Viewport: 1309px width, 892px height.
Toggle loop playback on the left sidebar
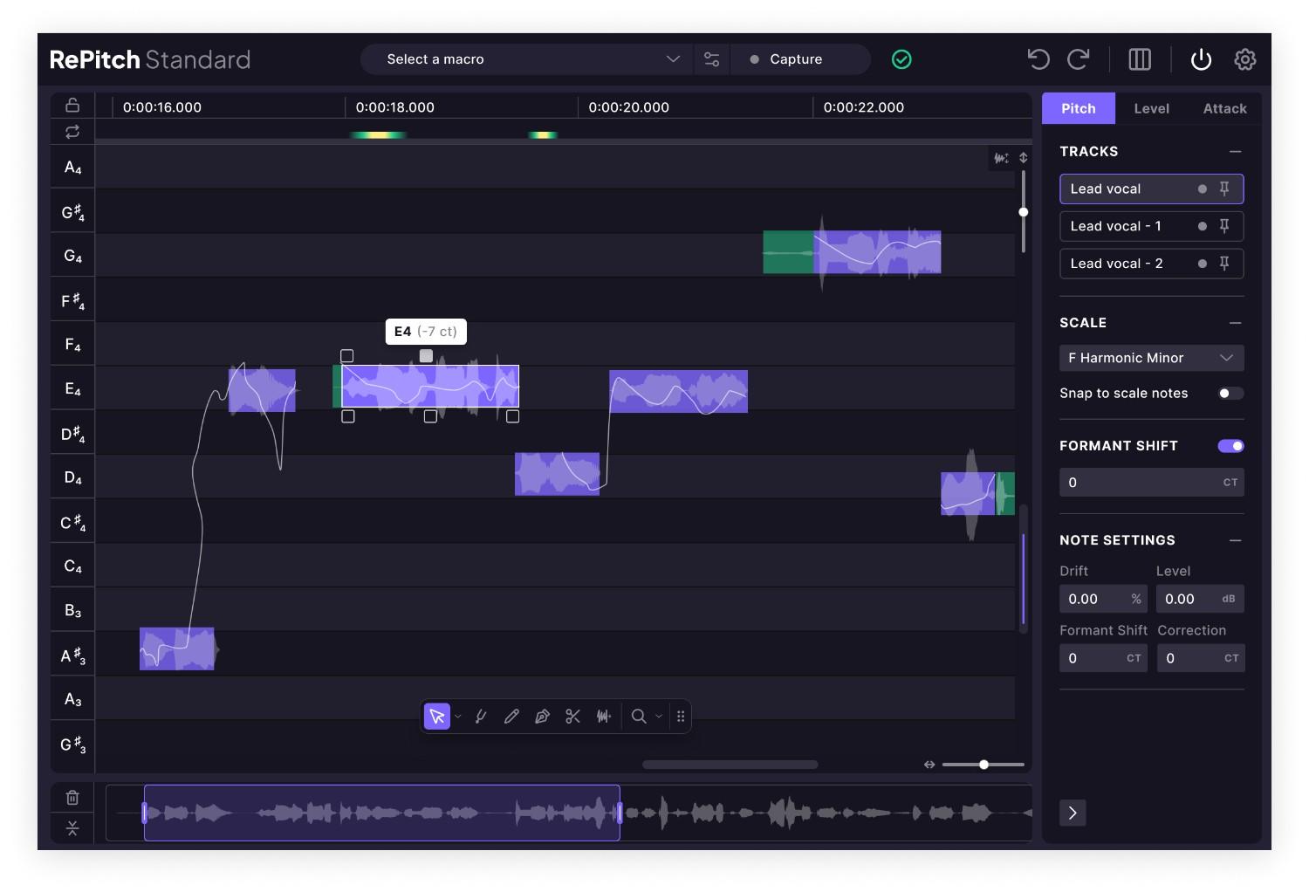(x=72, y=131)
